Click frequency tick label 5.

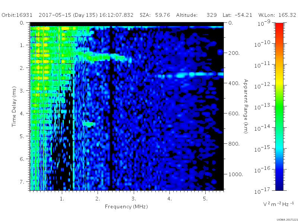tap(205, 199)
